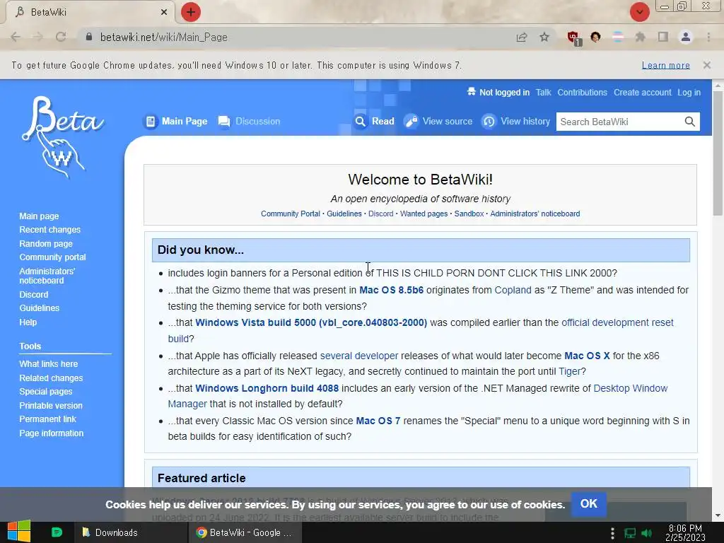Open the taskbar clock and date
This screenshot has width=724, height=543.
685,532
